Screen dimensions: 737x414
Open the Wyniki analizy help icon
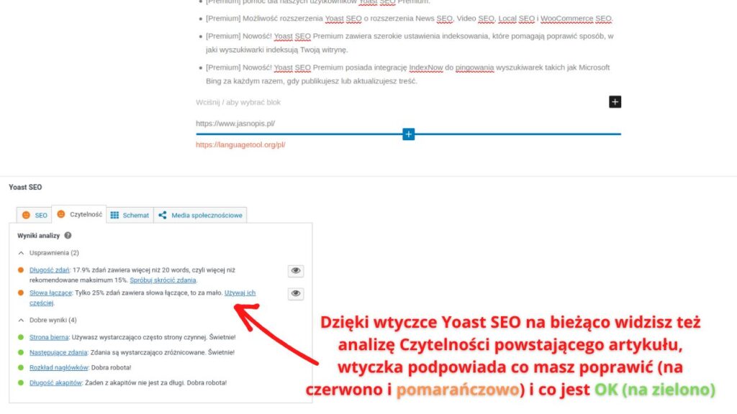(66, 235)
